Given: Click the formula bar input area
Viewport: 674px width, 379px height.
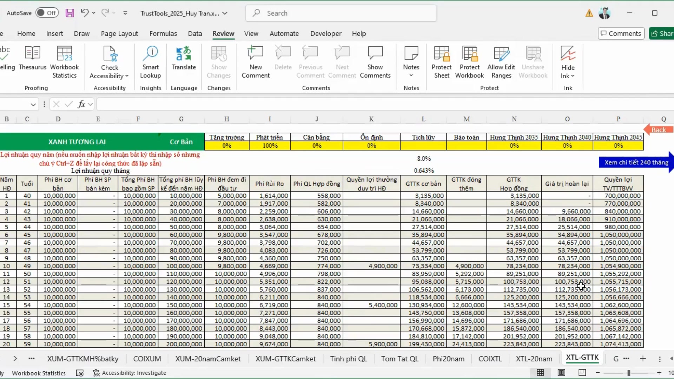Looking at the screenshot, I should click(385, 104).
